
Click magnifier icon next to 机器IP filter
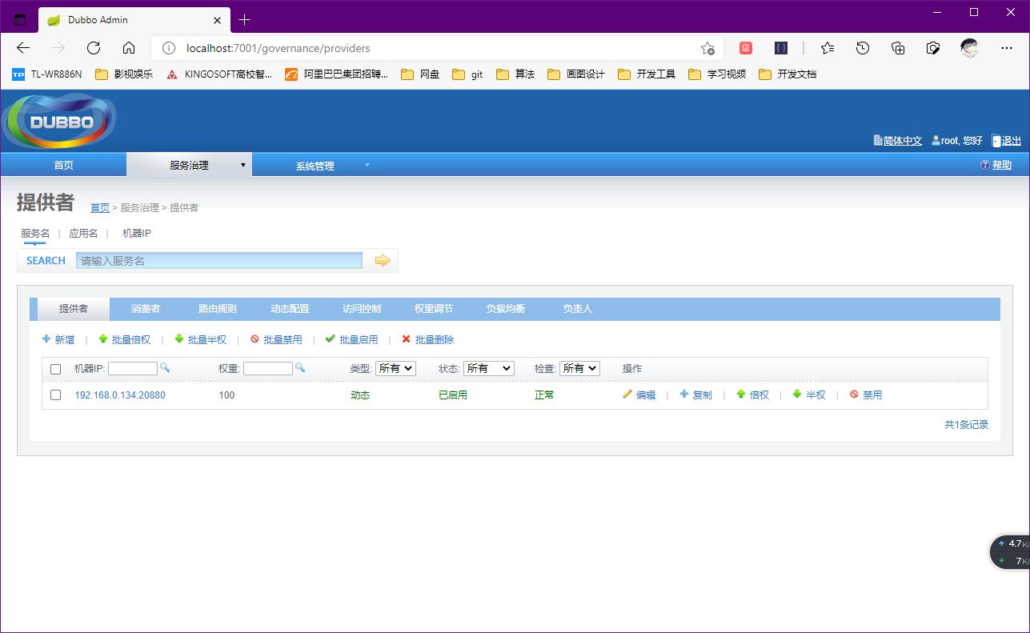pyautogui.click(x=165, y=367)
